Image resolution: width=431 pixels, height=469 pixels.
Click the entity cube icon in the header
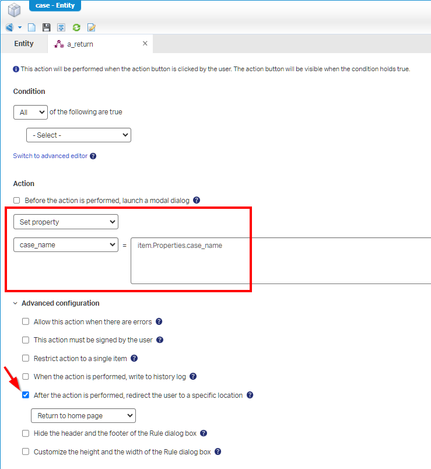click(14, 10)
